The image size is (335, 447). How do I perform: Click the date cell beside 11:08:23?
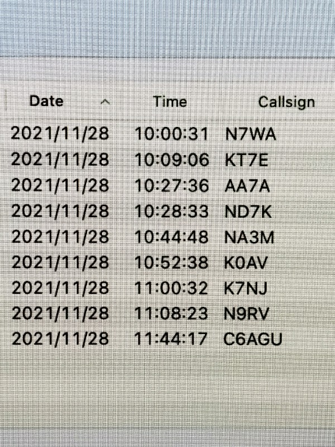tap(60, 313)
